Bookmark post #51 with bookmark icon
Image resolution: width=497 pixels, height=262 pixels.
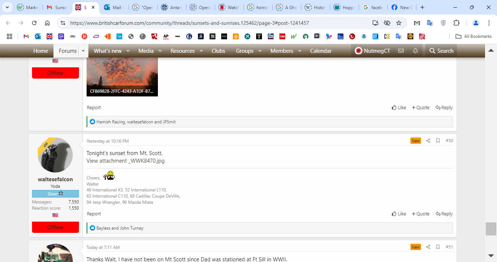[x=438, y=247]
